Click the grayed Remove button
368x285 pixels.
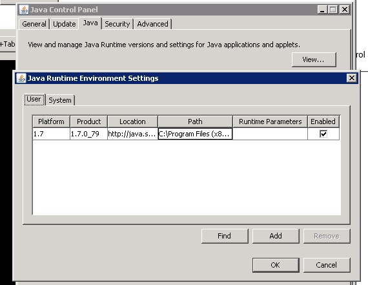click(x=327, y=236)
